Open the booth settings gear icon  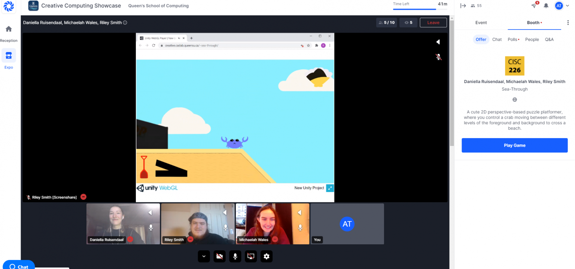266,256
